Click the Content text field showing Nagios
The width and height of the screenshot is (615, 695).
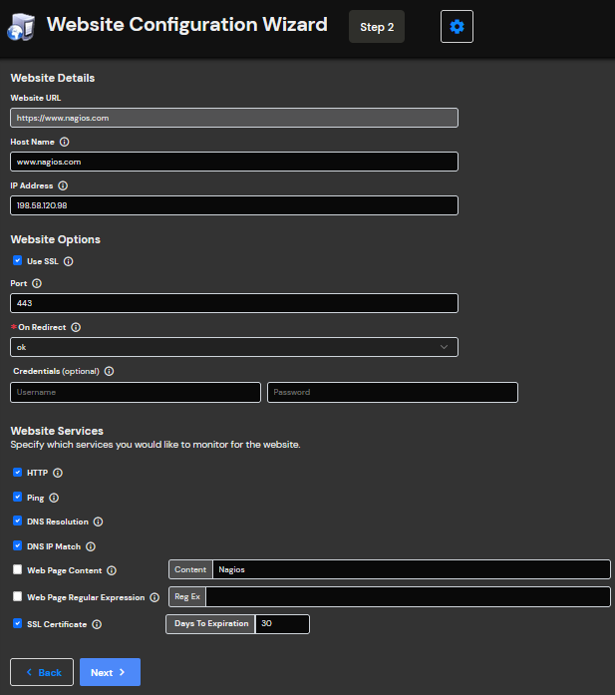click(412, 569)
